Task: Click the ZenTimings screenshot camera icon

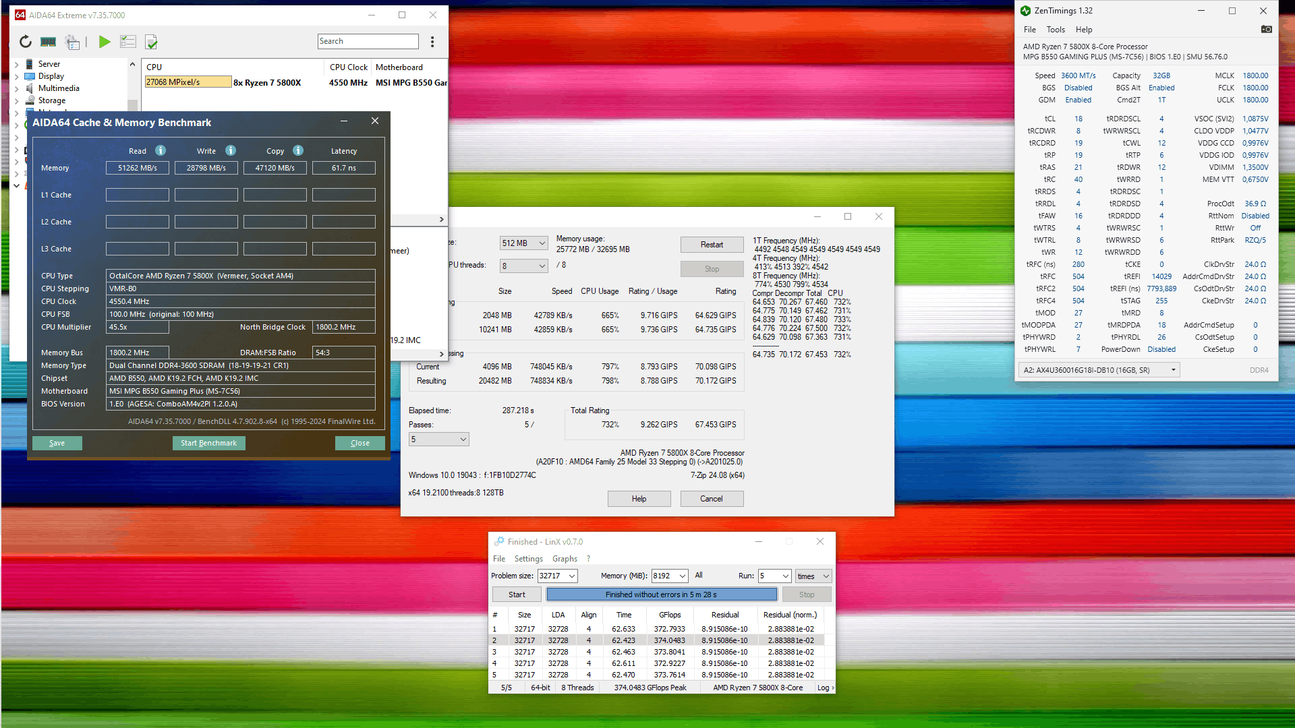Action: (1266, 29)
